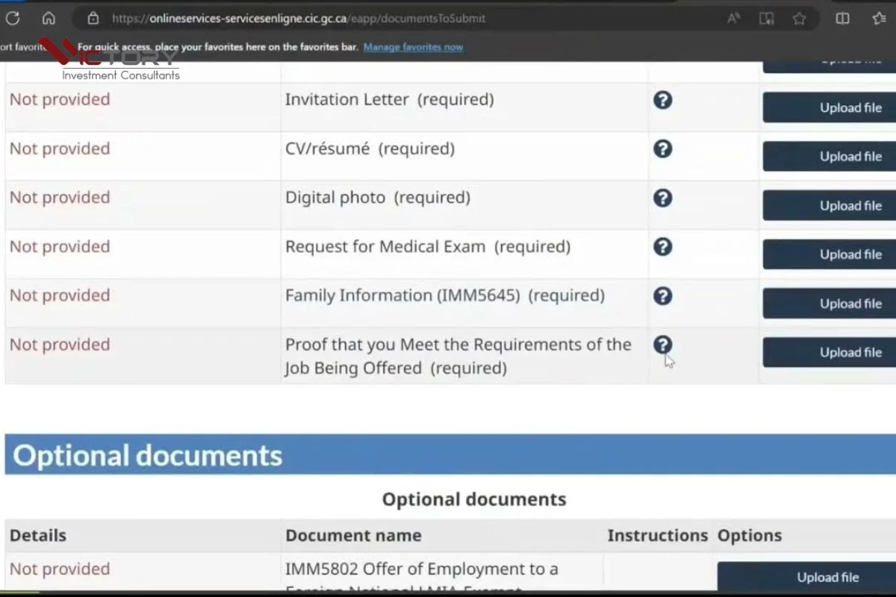The height and width of the screenshot is (597, 896).
Task: Open help icon for CV/résumé
Action: [x=662, y=149]
